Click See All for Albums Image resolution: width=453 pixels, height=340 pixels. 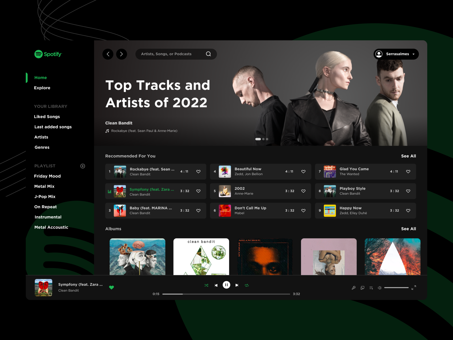point(409,229)
